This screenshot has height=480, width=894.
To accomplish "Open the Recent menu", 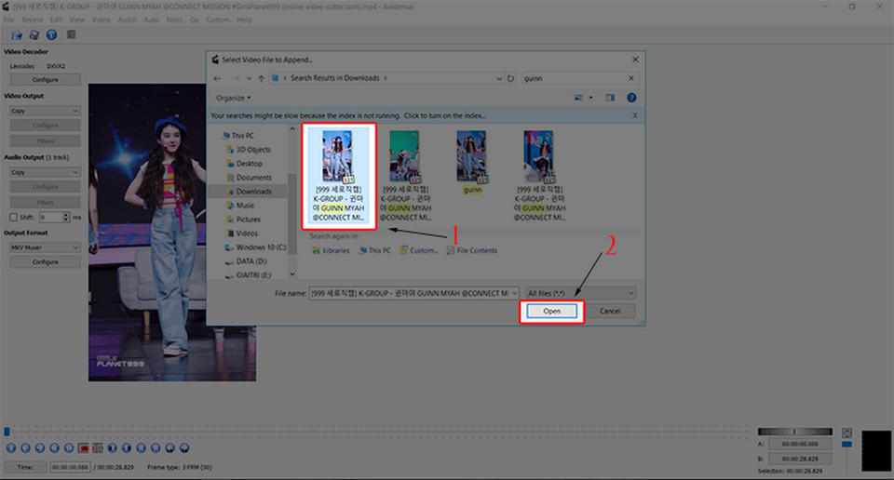I will coord(32,20).
